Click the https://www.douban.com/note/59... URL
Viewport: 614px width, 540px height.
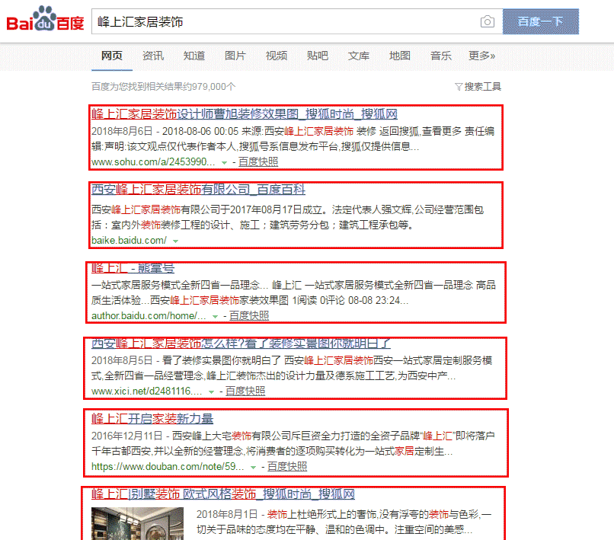[168, 467]
